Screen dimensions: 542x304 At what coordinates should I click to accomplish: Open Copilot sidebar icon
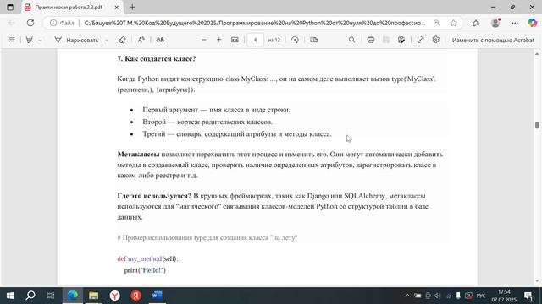tap(533, 23)
